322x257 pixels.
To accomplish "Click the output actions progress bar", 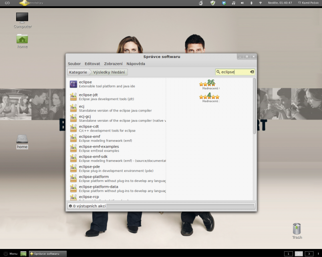I will 180,206.
